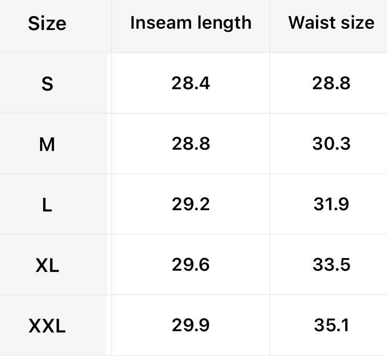Click waist size value 31.9
The width and height of the screenshot is (387, 356).
331,204
